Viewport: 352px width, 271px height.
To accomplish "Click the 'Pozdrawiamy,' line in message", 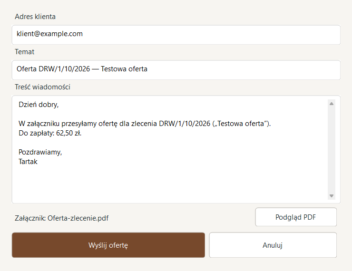I will click(40, 152).
